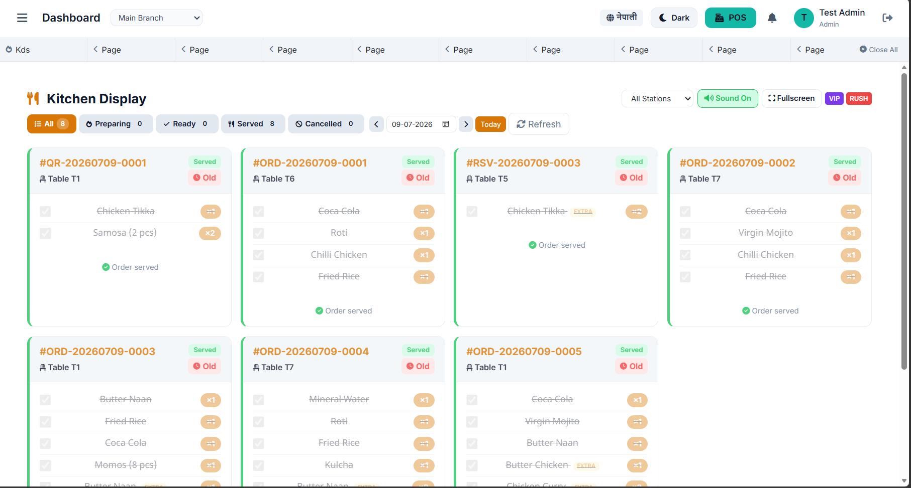Viewport: 911px width, 488px height.
Task: Click Served badge on #ORD-20260709-0002
Action: pyautogui.click(x=845, y=161)
